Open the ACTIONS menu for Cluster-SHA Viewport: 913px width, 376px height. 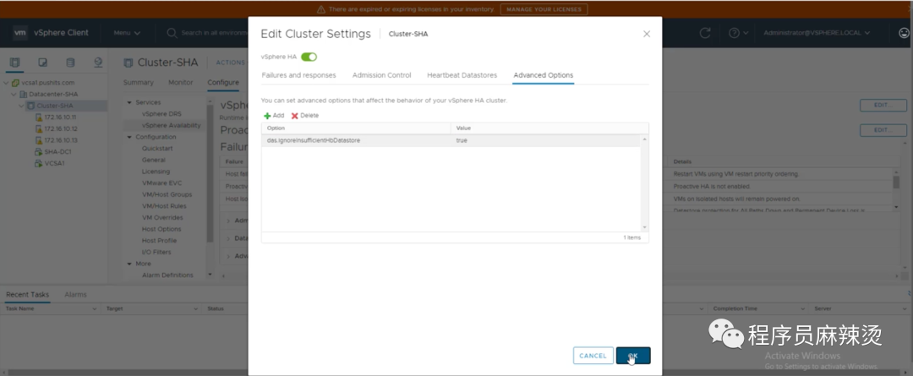click(231, 63)
